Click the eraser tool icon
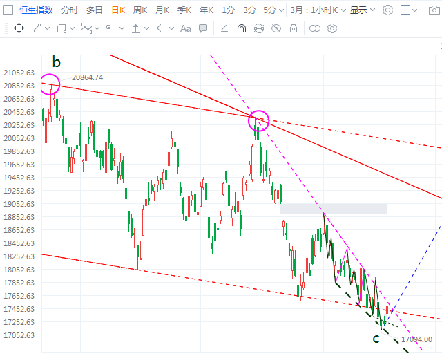 (x=224, y=28)
